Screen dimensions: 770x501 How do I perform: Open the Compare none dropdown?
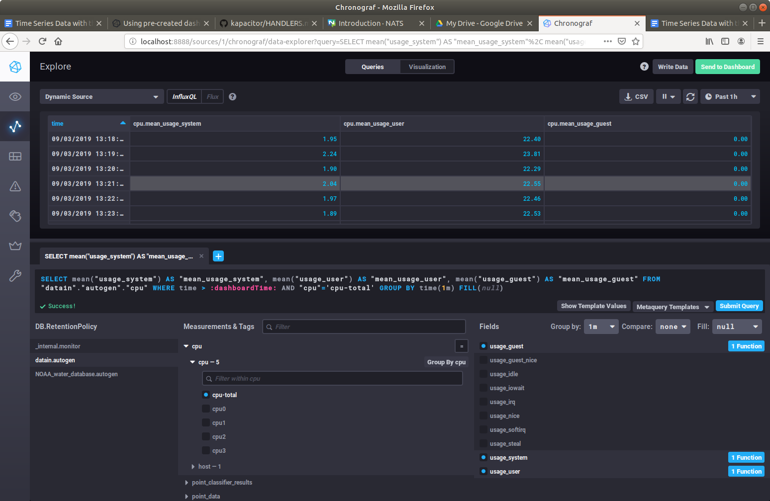click(x=673, y=327)
